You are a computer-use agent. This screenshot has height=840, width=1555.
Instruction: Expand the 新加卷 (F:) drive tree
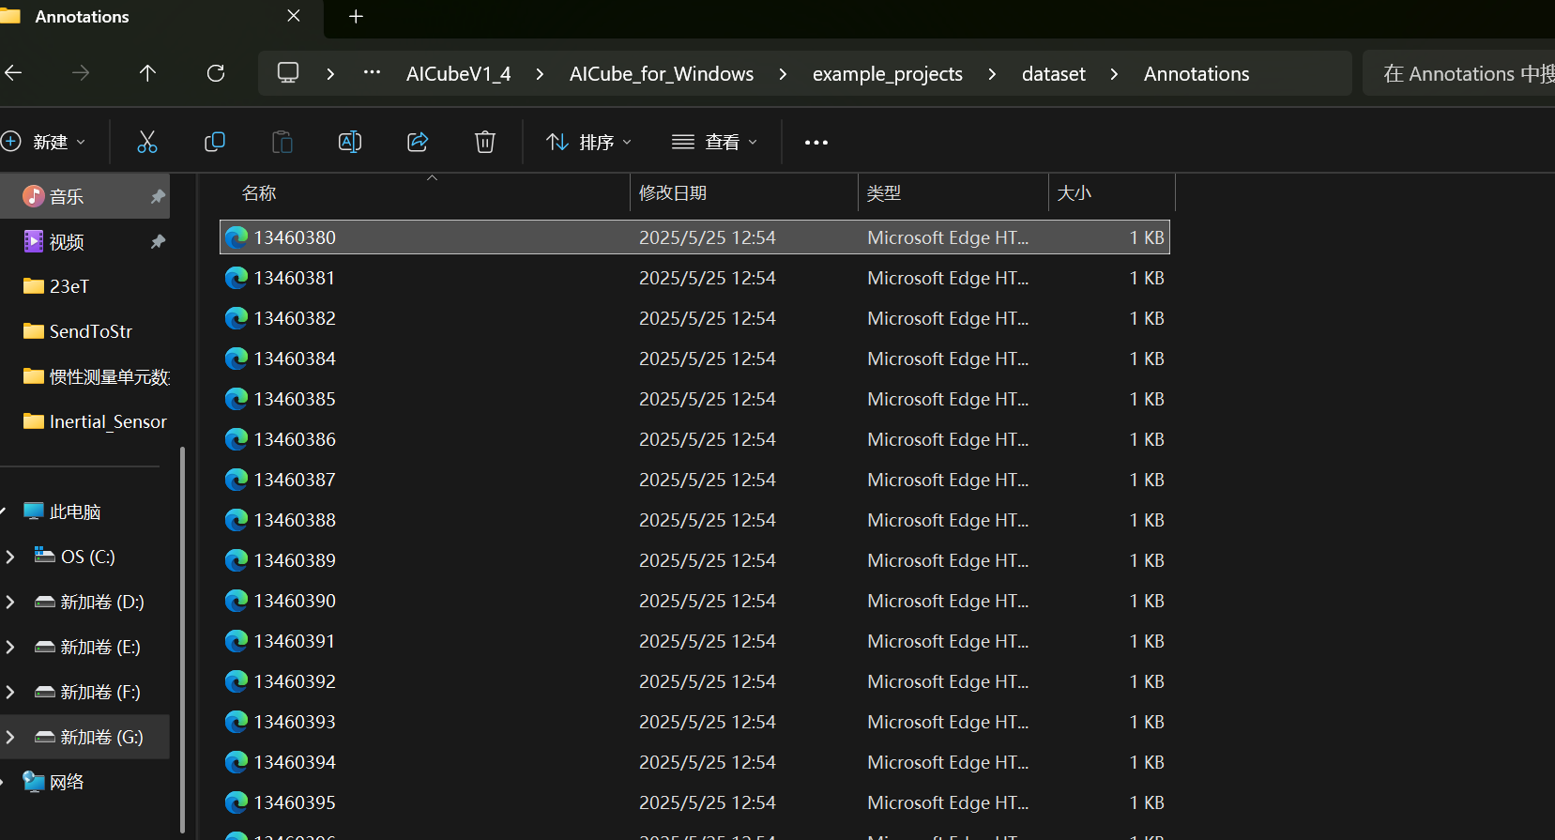tap(10, 692)
